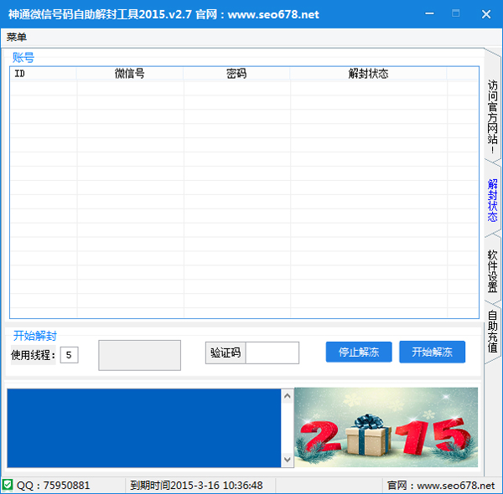Click the 密码 column header
The width and height of the screenshot is (503, 494).
point(236,74)
